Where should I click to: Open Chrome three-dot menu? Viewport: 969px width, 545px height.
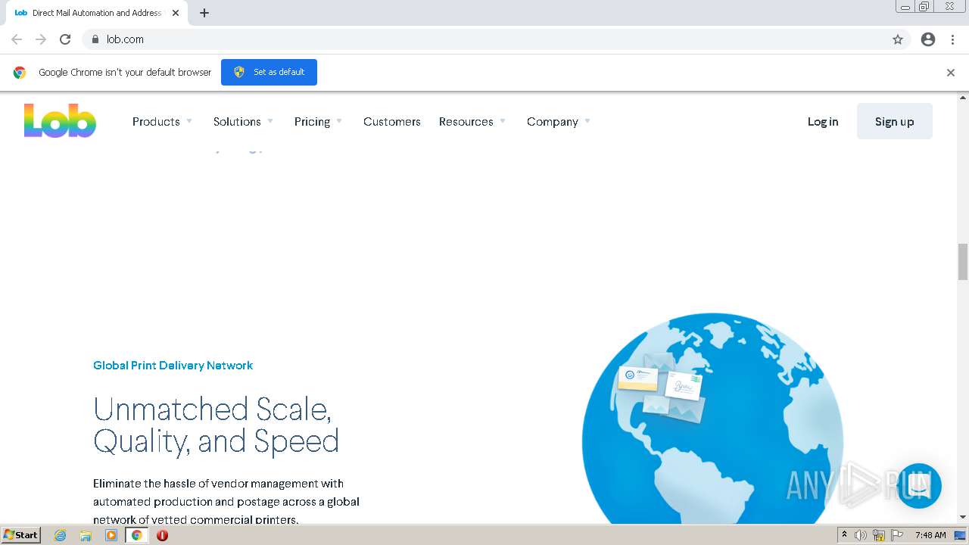[x=952, y=39]
